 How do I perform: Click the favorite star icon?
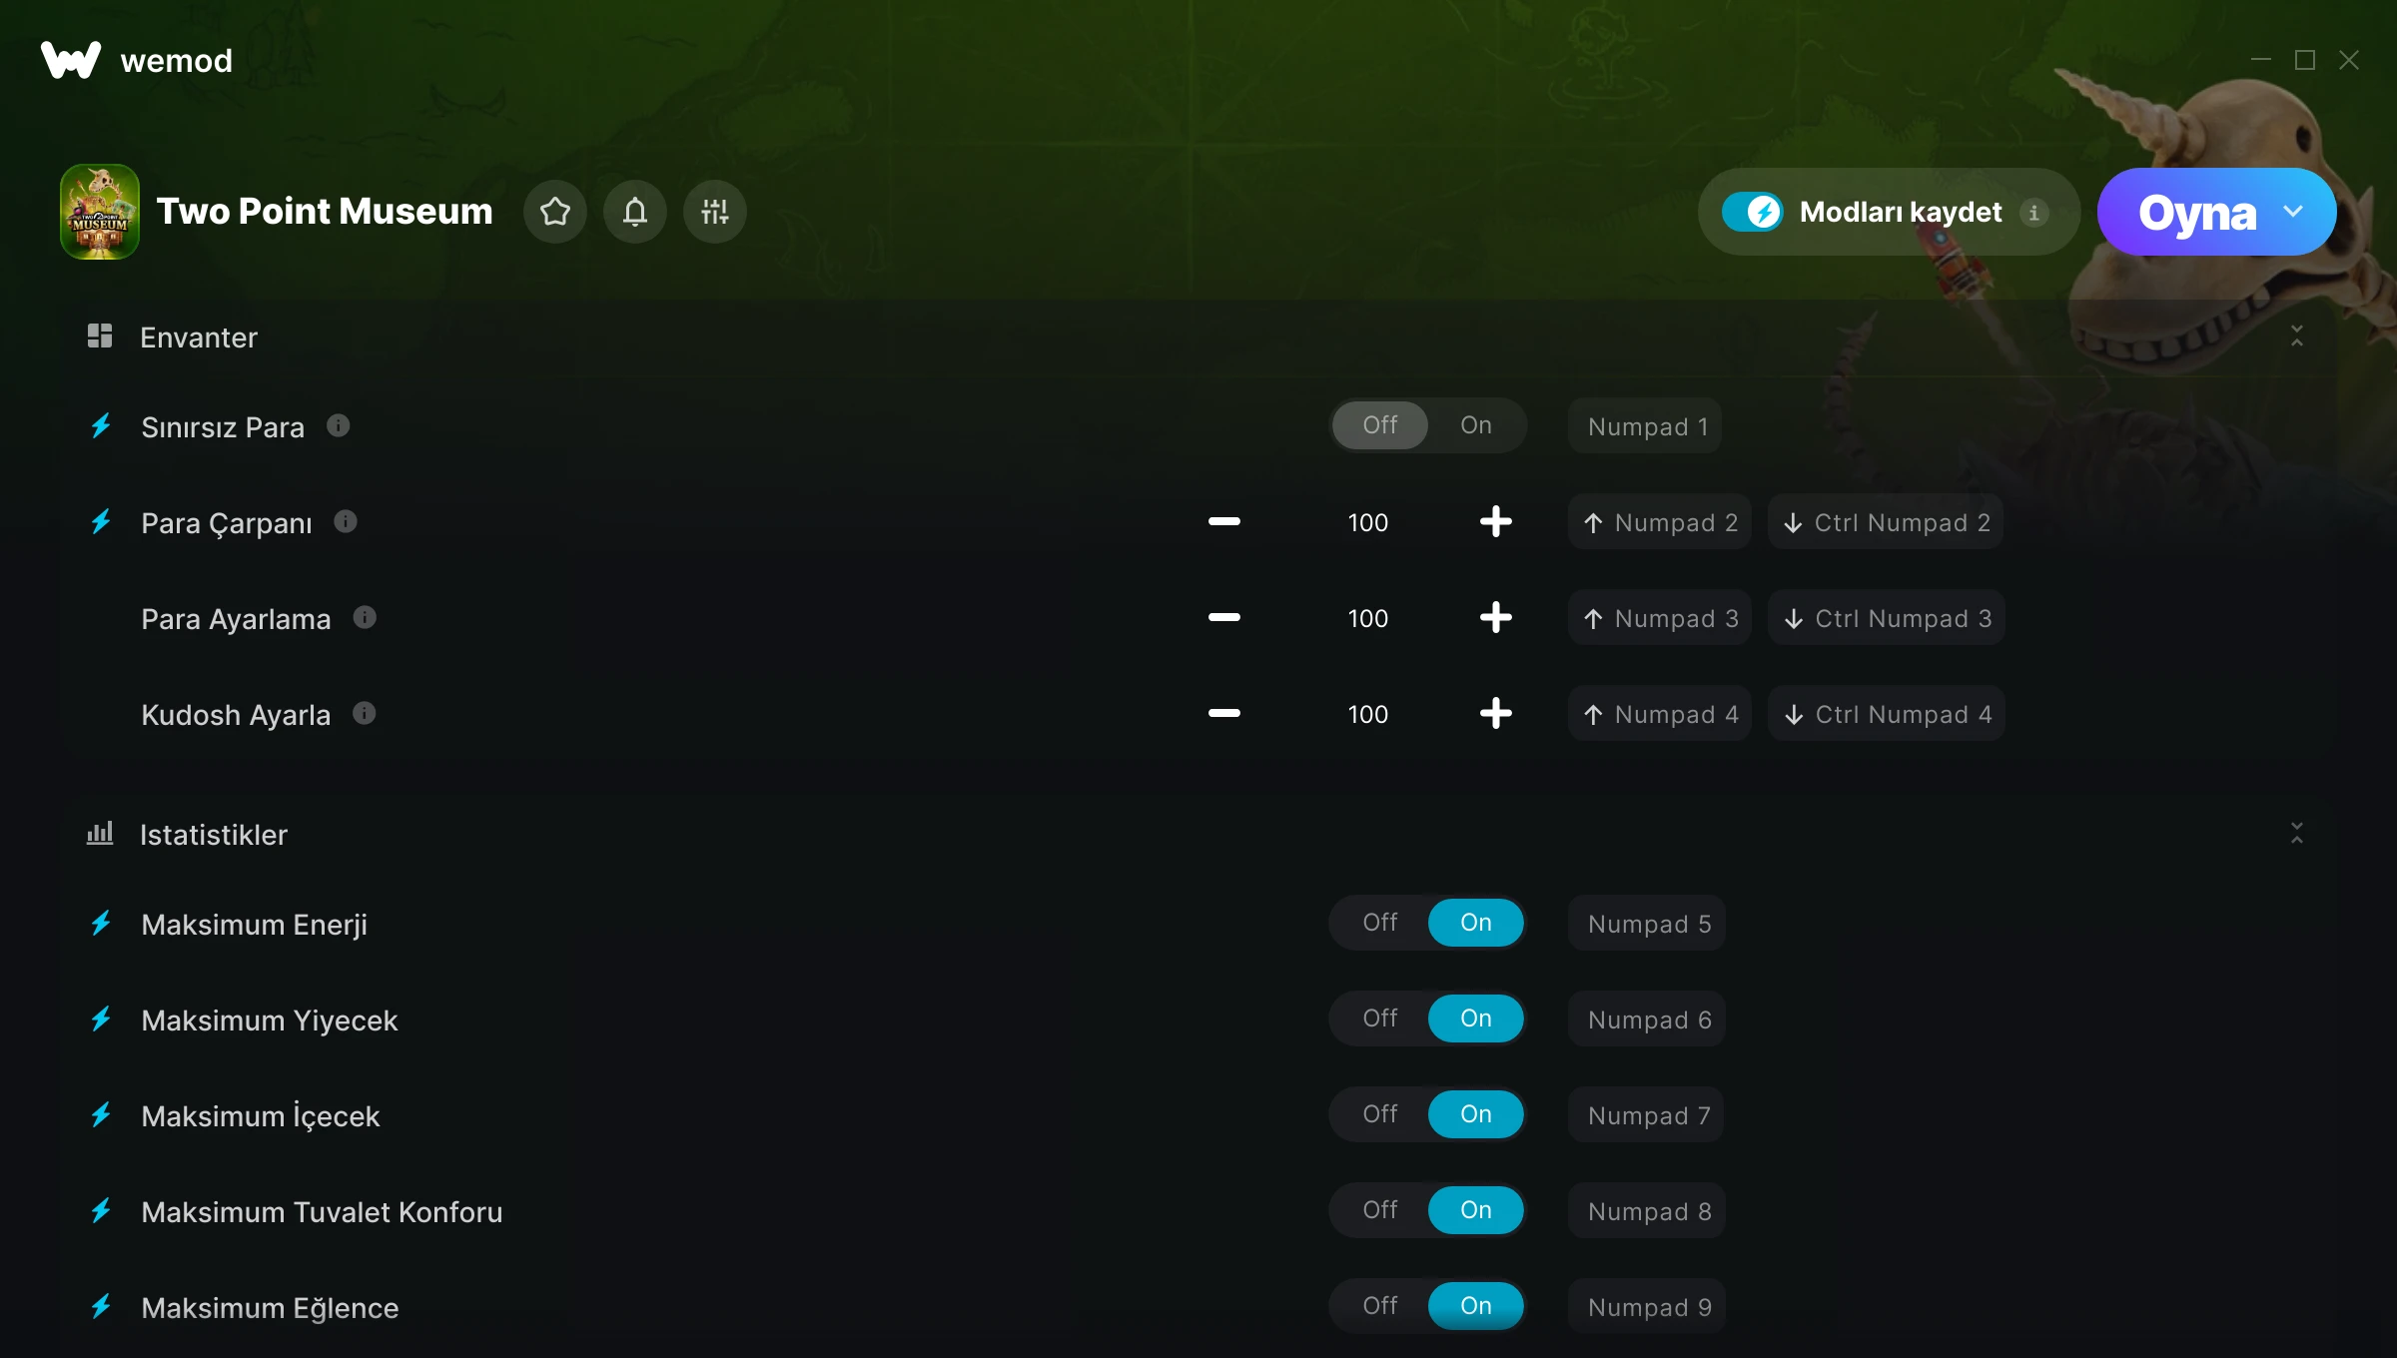tap(555, 212)
